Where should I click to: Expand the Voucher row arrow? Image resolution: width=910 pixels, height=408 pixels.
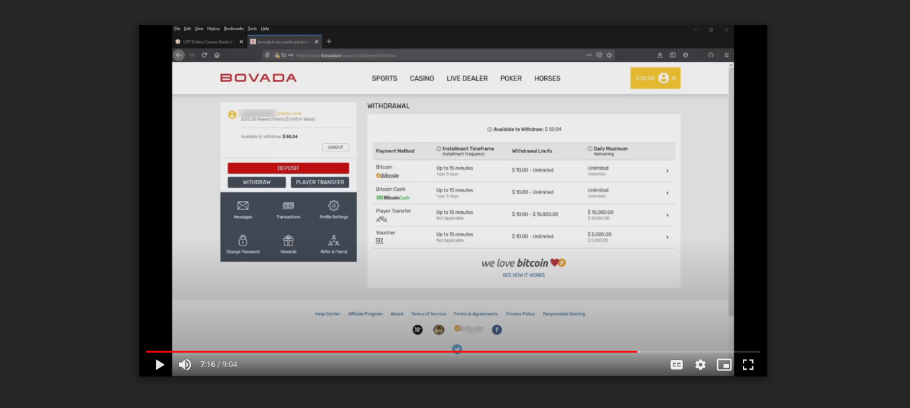point(667,237)
